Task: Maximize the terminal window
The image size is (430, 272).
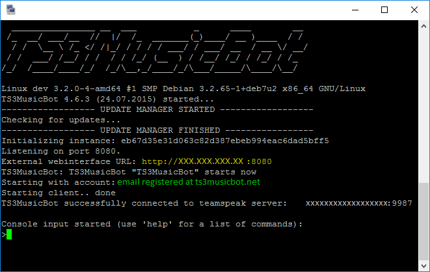Action: click(384, 10)
